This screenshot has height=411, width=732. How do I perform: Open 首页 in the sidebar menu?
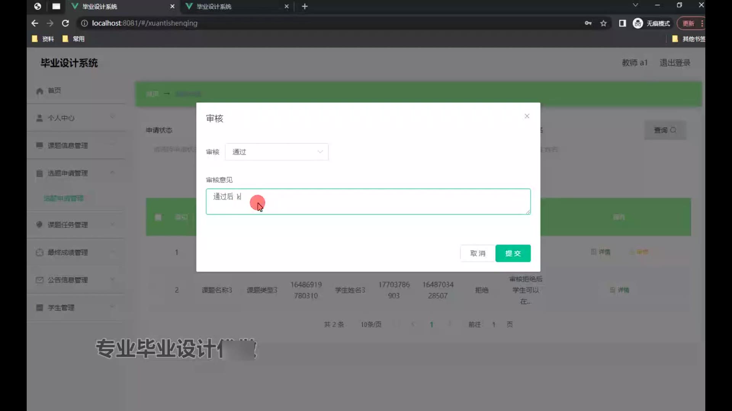point(54,91)
